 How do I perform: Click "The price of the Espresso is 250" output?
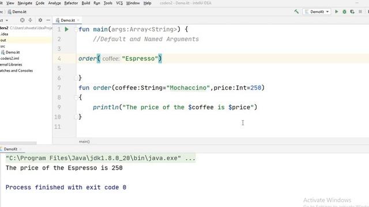64,168
